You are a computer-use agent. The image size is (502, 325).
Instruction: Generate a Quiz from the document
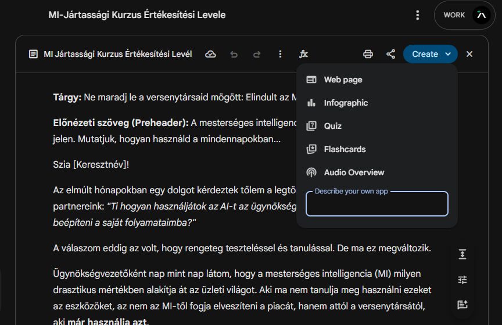click(x=332, y=126)
